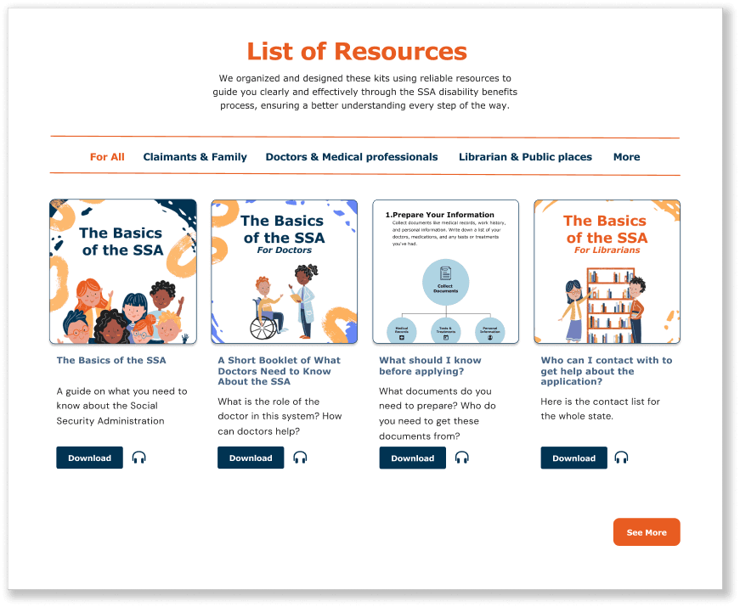Select the For All tab
This screenshot has width=740, height=607.
pos(107,157)
